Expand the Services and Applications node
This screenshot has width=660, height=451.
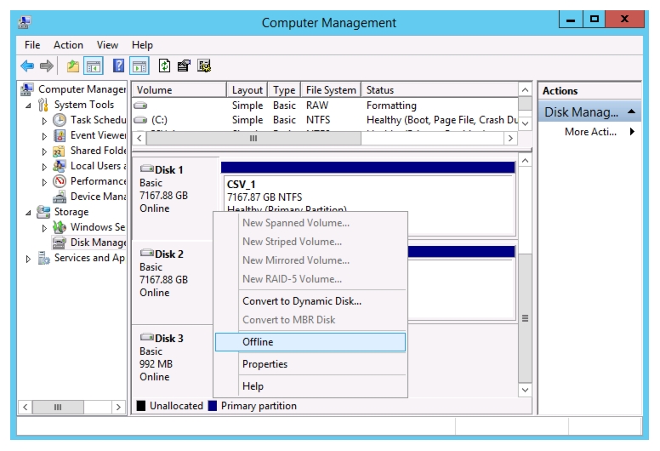[x=28, y=259]
